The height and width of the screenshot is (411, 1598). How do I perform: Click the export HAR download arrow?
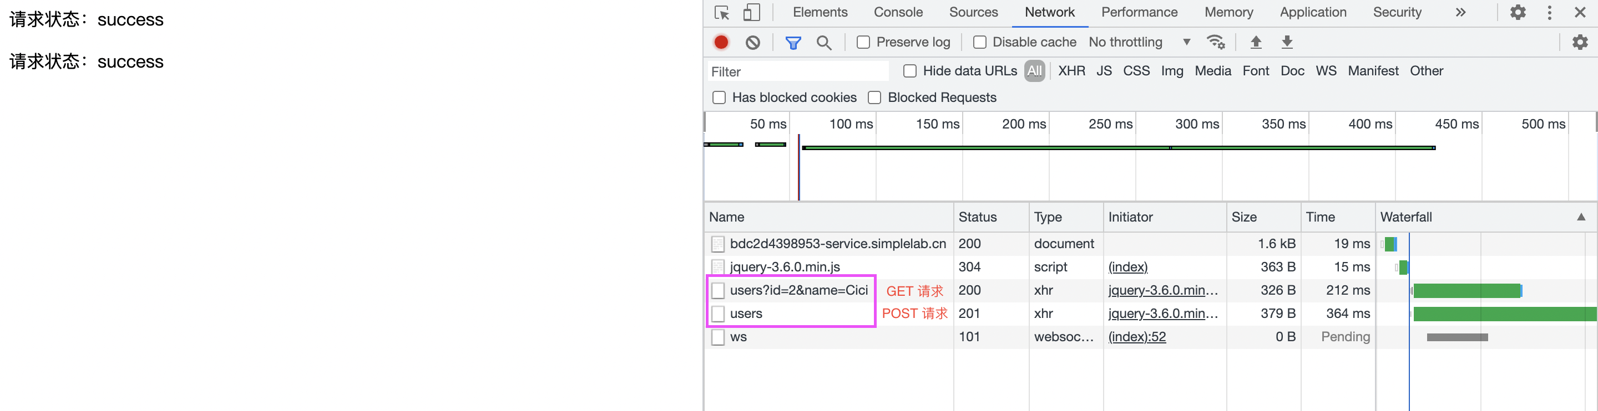tap(1287, 42)
